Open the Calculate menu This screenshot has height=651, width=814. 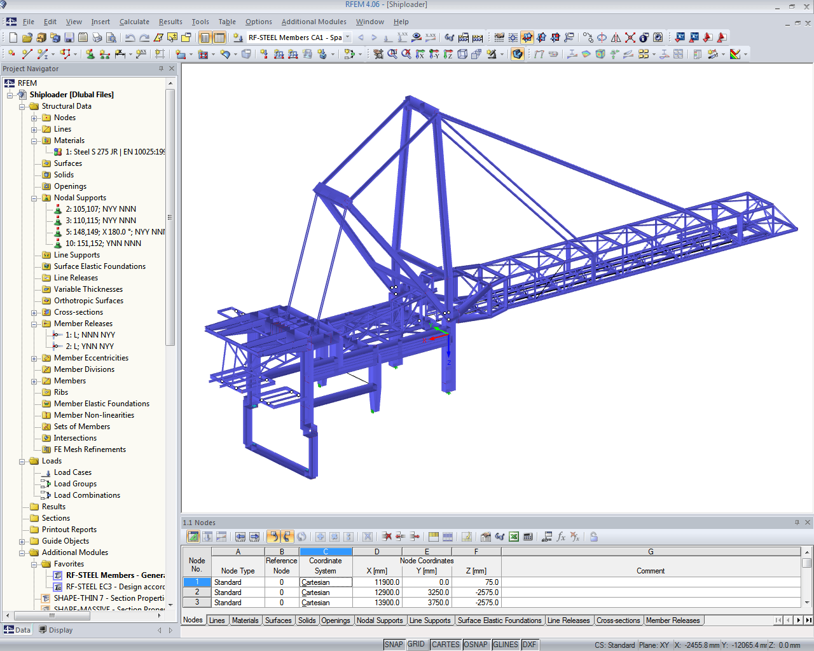134,21
